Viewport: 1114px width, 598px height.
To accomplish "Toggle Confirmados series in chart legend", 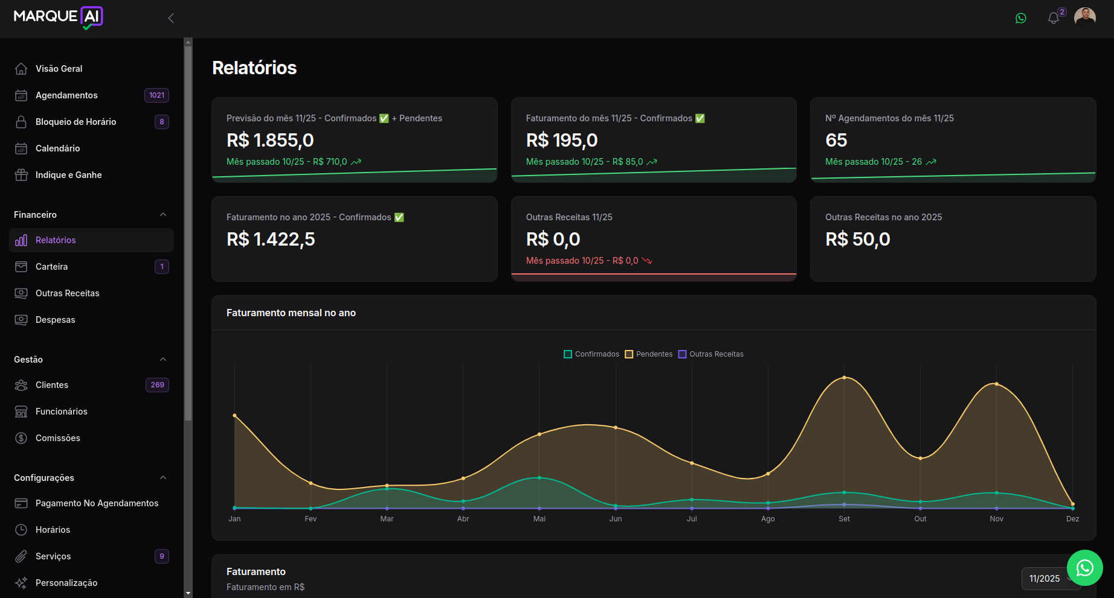I will 591,354.
